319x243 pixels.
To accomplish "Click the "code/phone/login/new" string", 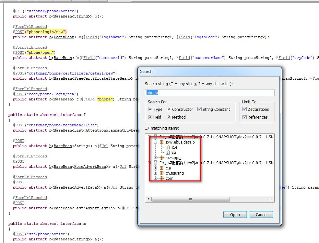I will (52, 94).
